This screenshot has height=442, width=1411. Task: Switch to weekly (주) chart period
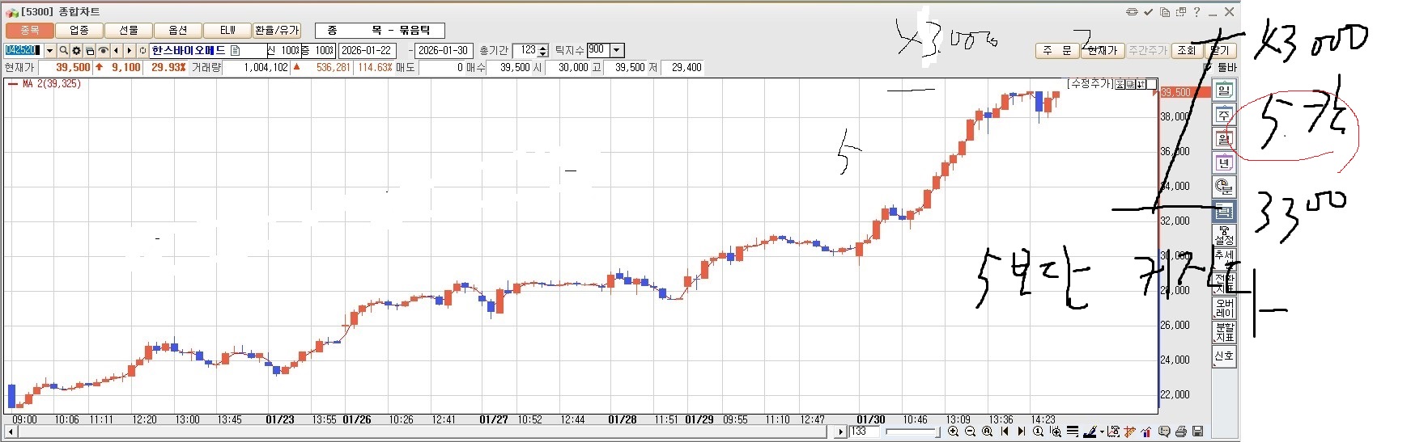coord(1223,115)
